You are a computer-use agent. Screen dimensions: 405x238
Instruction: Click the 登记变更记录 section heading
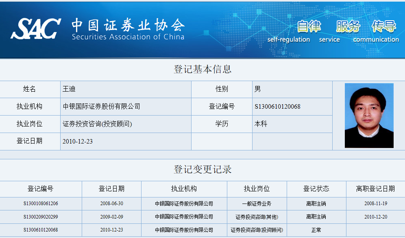202,169
